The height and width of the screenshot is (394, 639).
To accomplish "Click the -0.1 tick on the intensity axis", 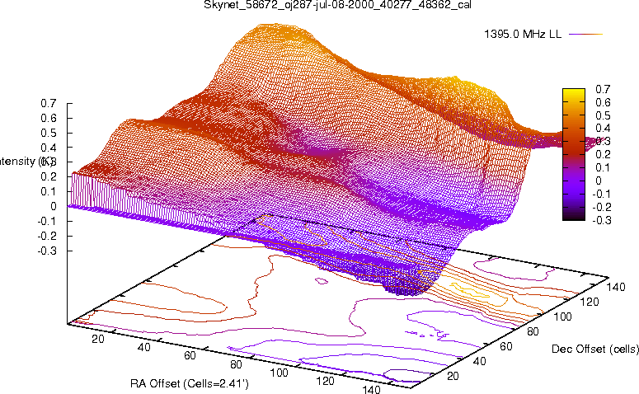I will pyautogui.click(x=47, y=221).
